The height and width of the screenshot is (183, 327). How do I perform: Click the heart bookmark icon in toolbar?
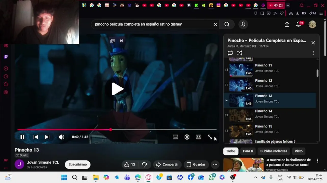[281, 13]
